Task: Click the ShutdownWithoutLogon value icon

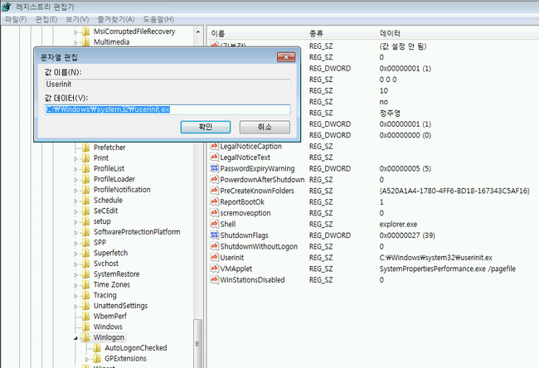Action: (x=214, y=246)
